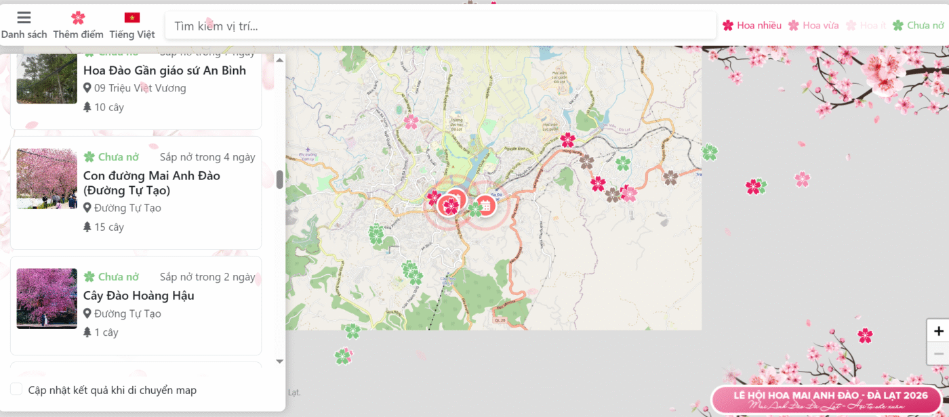Viewport: 949px width, 417px height.
Task: Click the location list scrollbar thumb
Action: point(279,179)
